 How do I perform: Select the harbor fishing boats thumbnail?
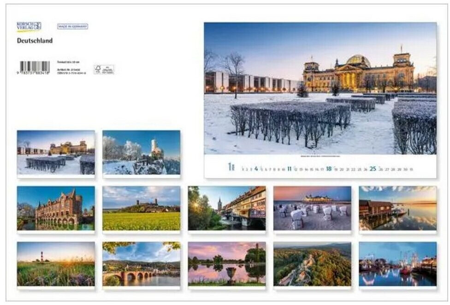(398, 264)
